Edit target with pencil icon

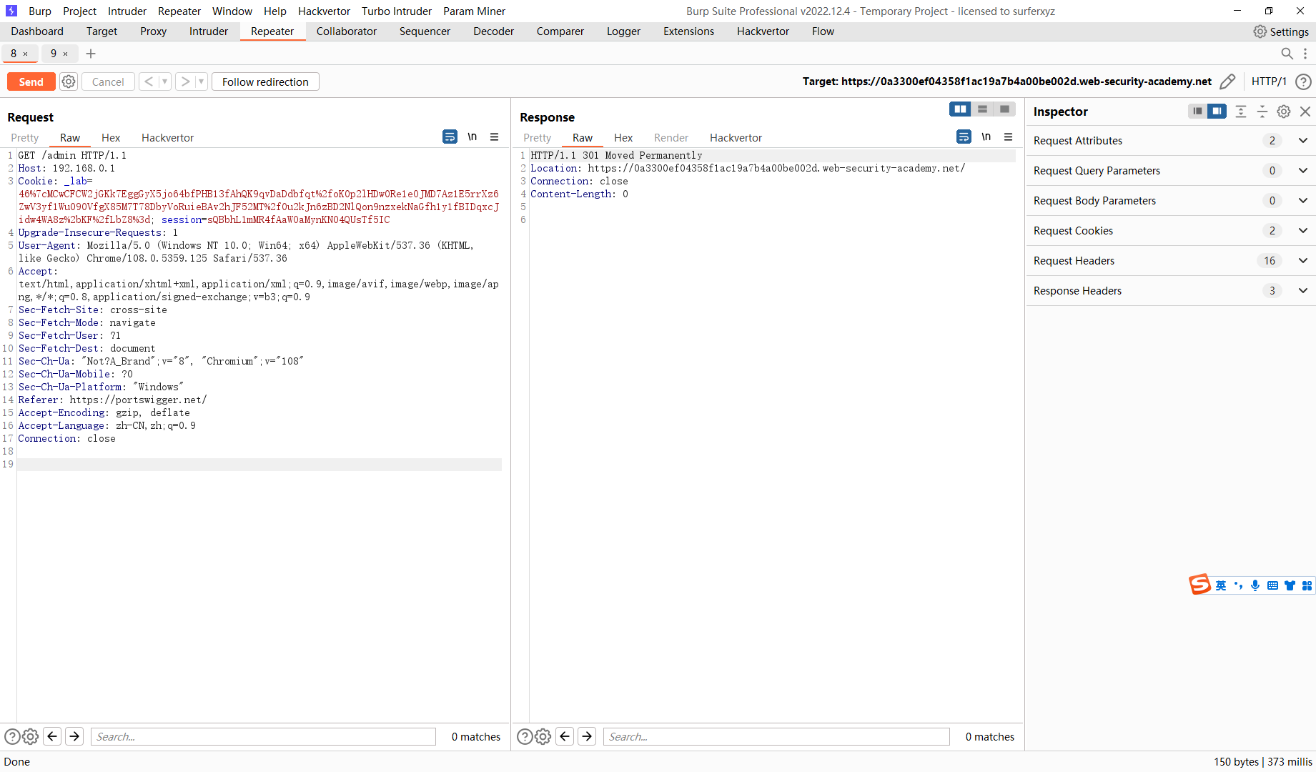(1227, 81)
